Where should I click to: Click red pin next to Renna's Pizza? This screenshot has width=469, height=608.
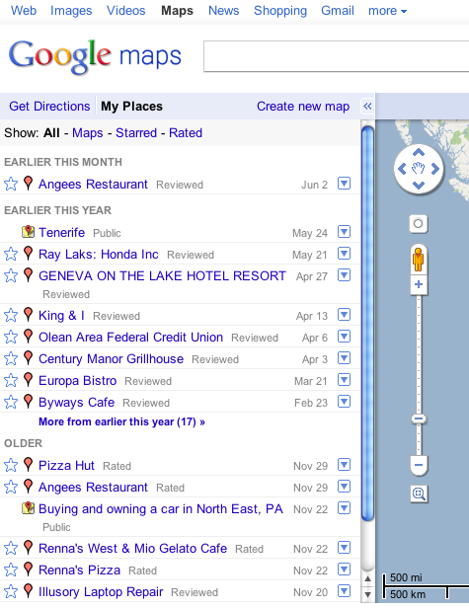28,570
